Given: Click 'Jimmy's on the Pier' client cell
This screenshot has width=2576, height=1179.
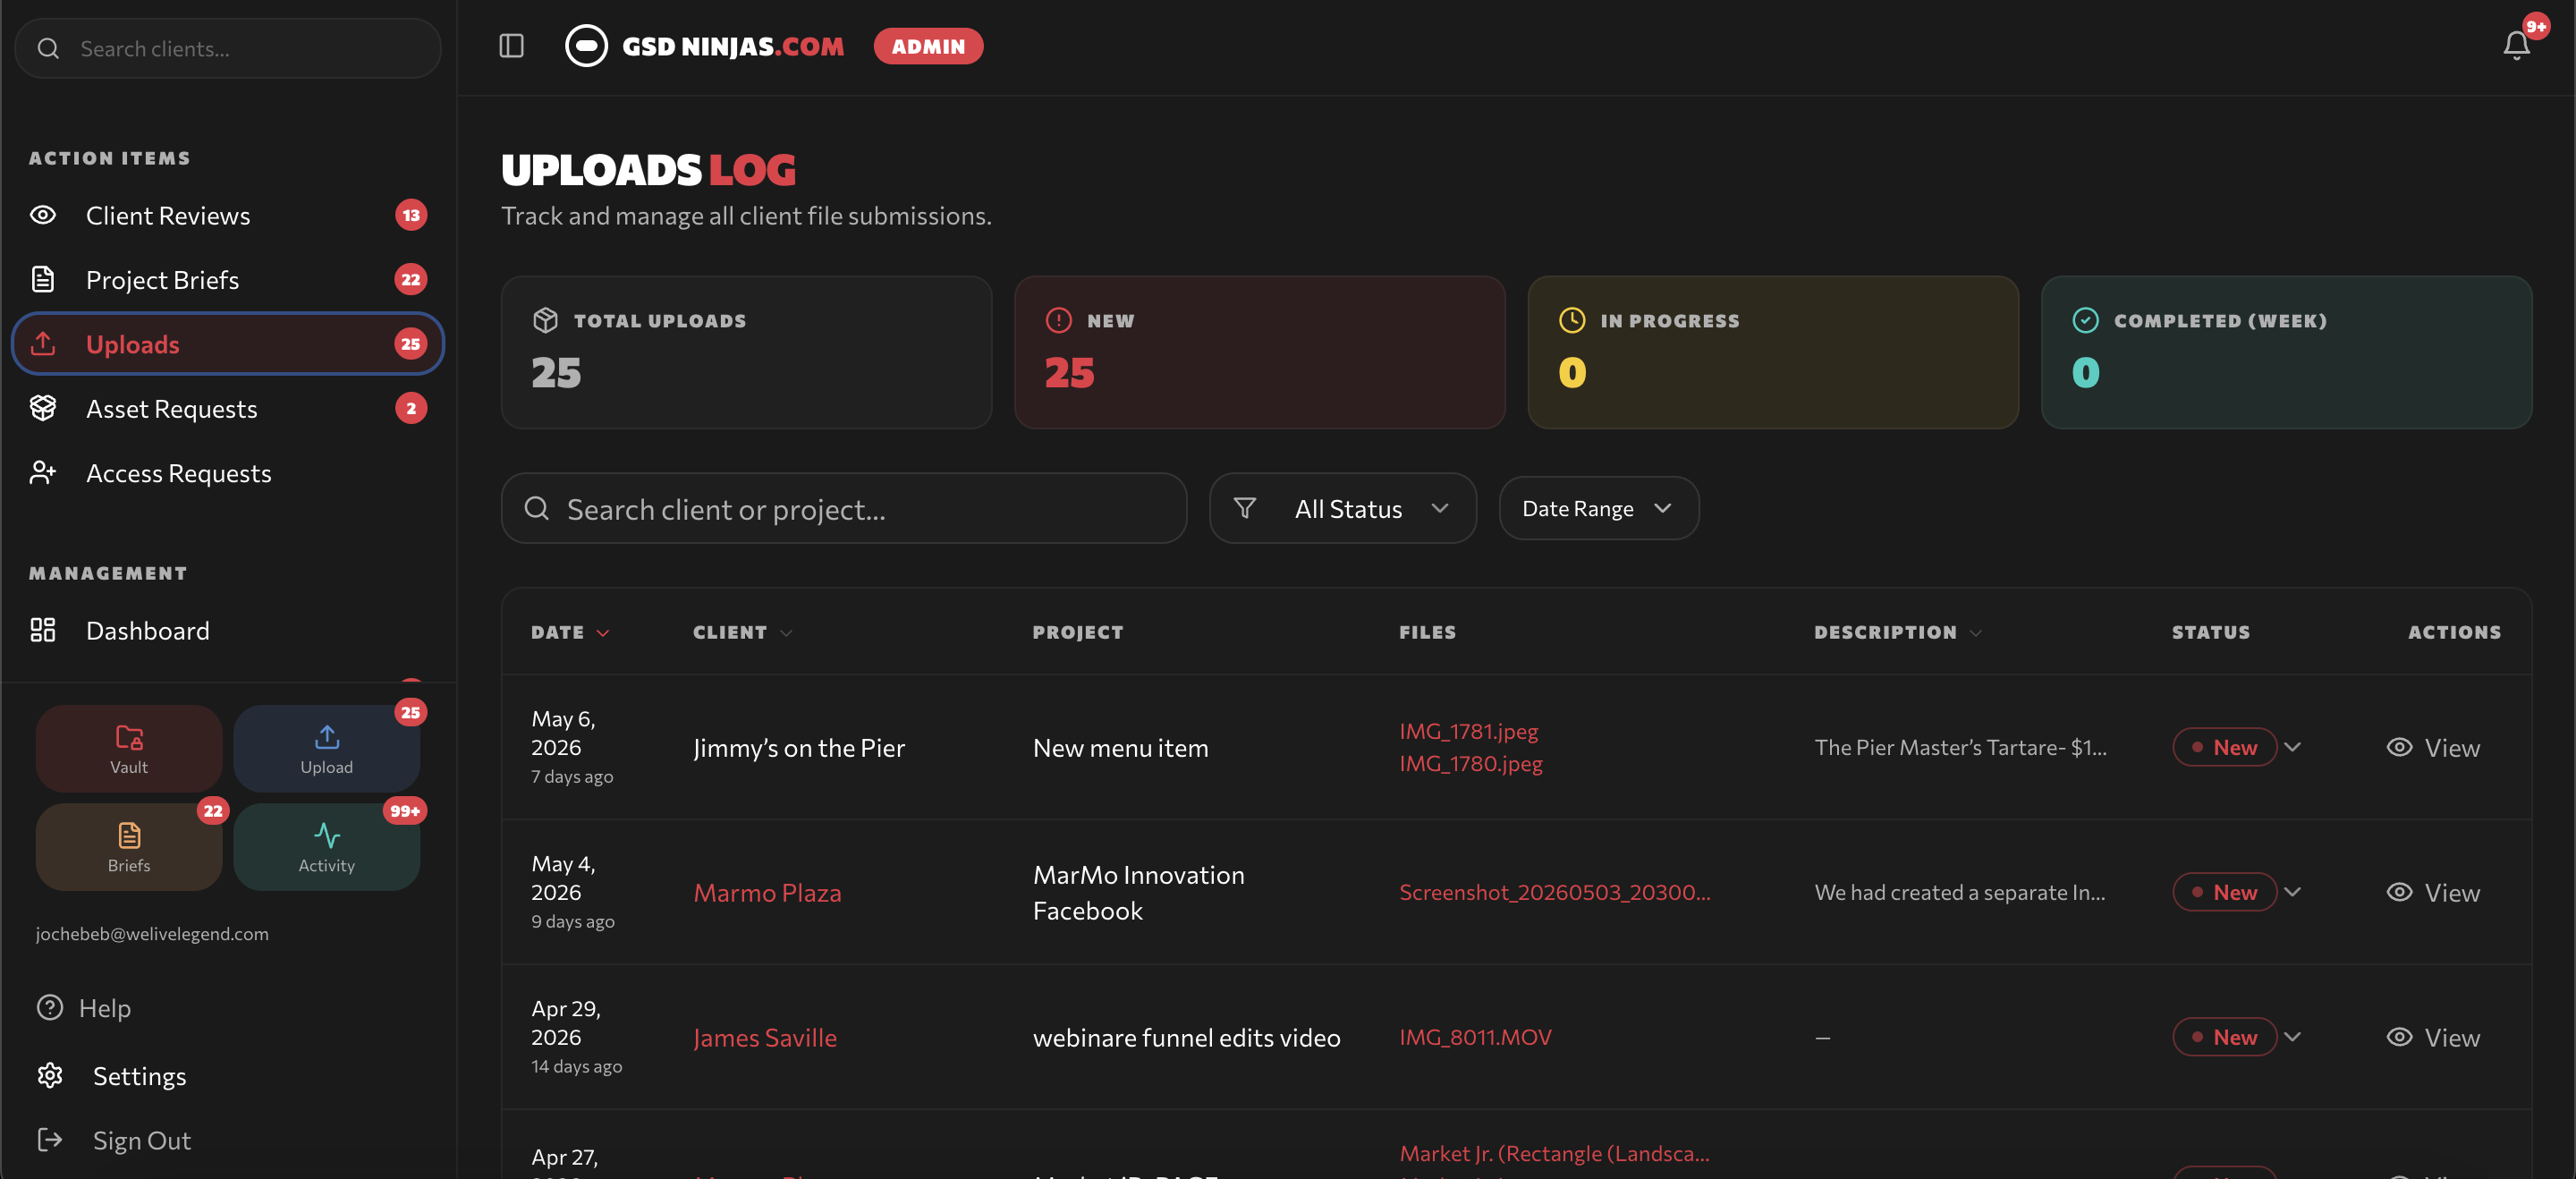Looking at the screenshot, I should (798, 747).
